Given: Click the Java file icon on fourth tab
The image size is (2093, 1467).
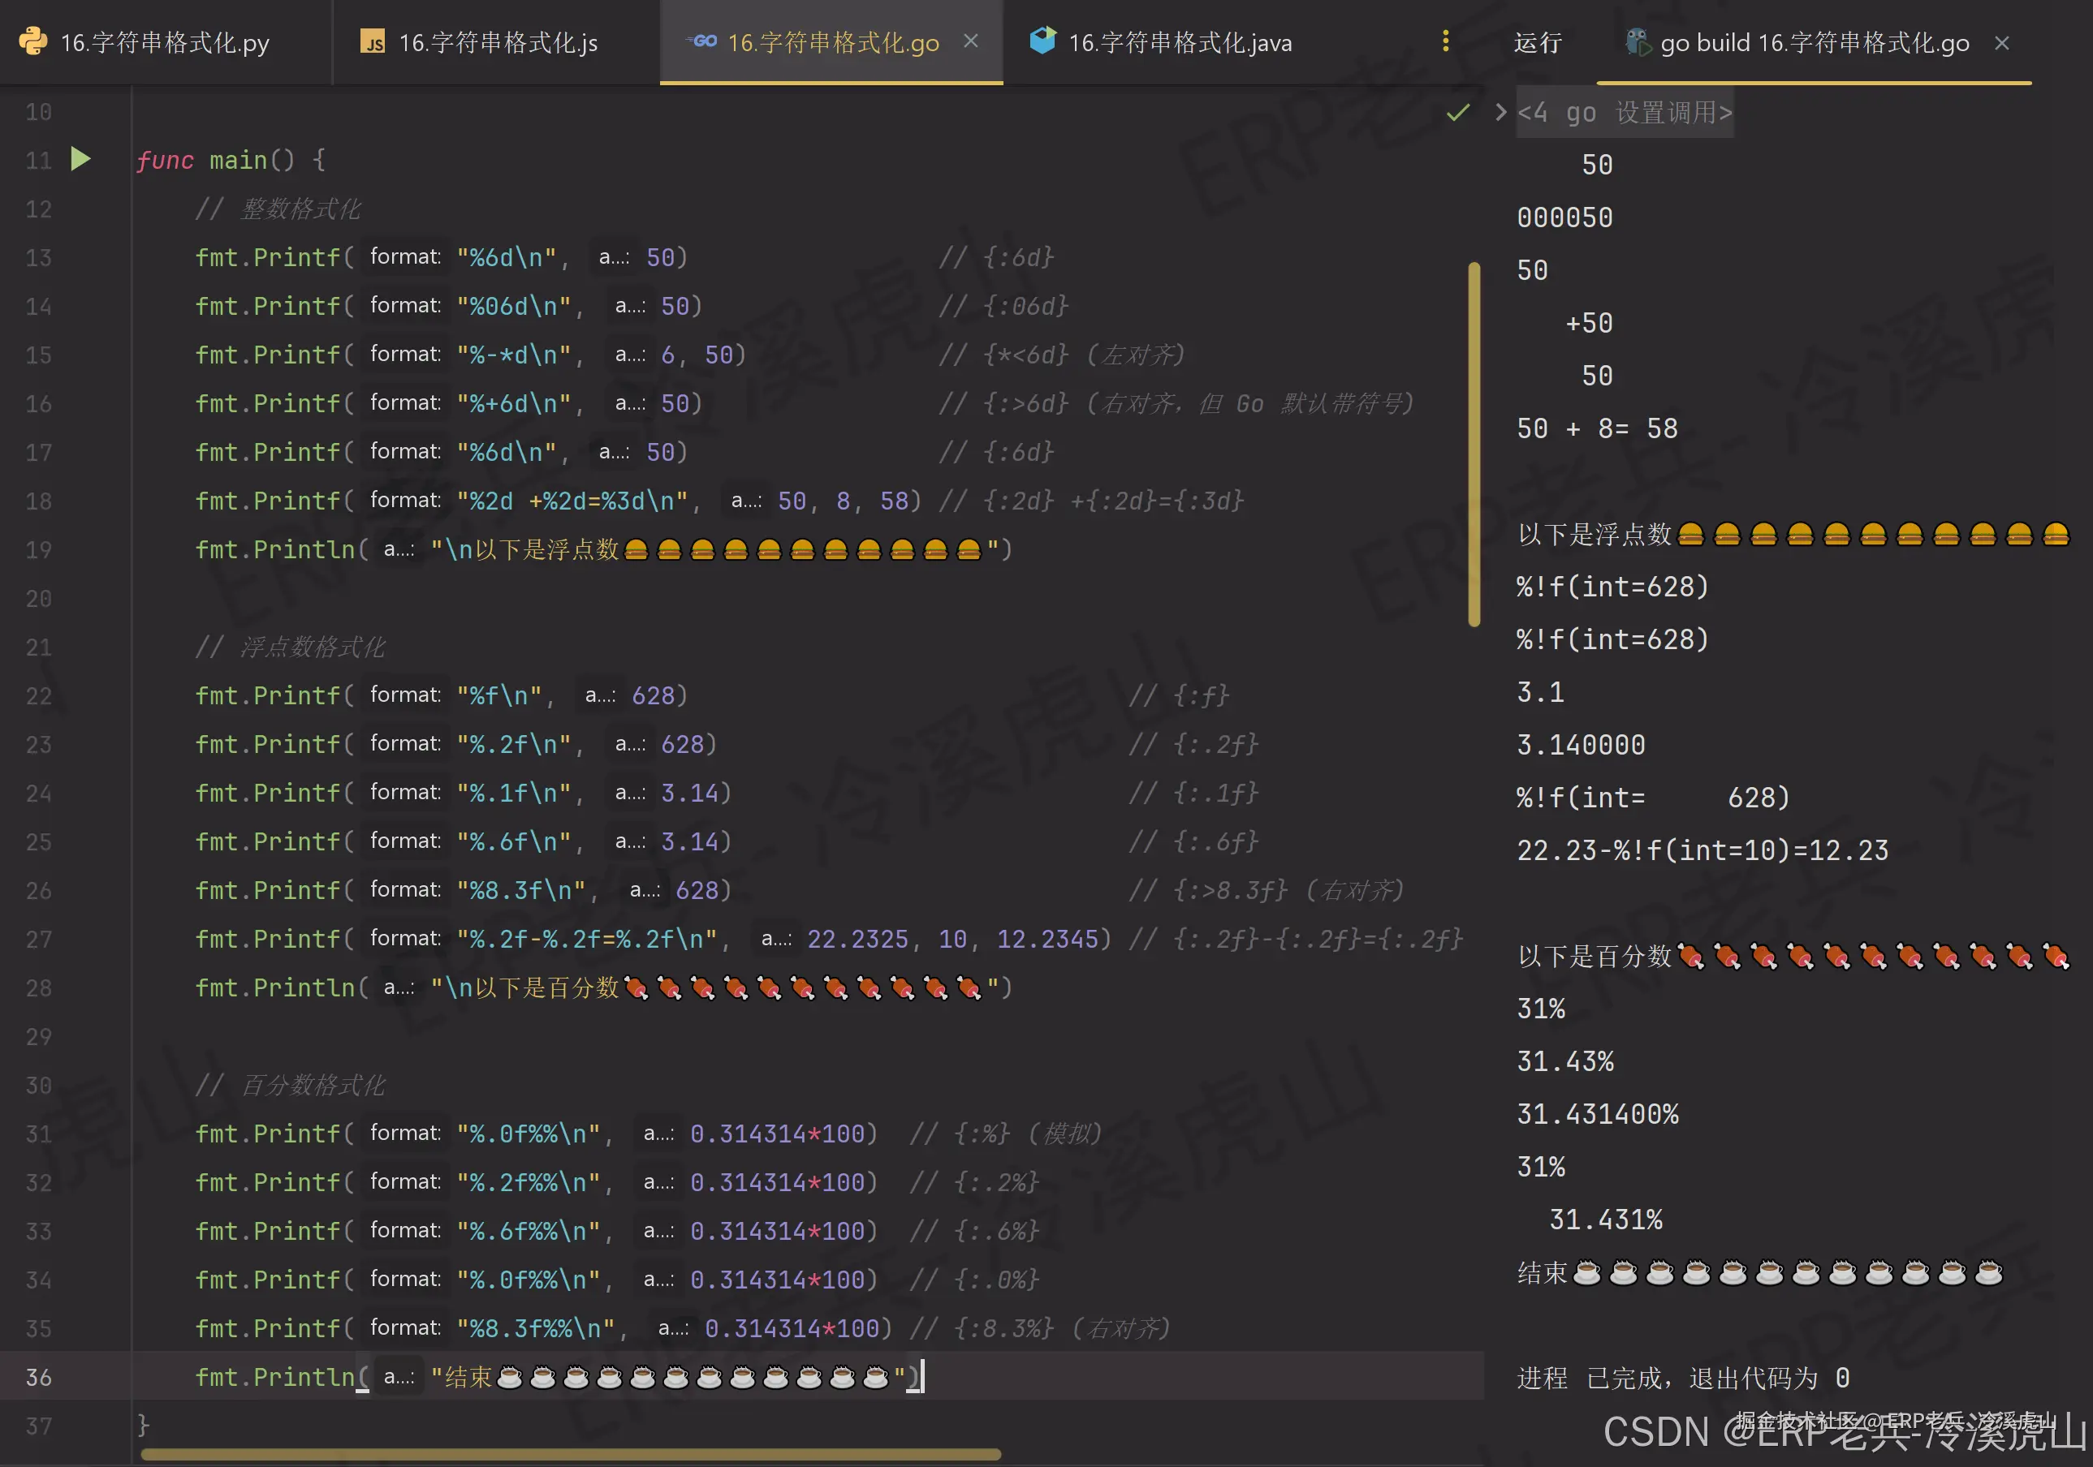Looking at the screenshot, I should click(x=1042, y=41).
